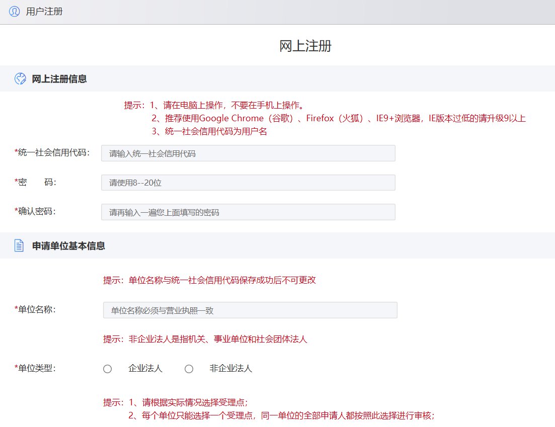This screenshot has width=555, height=427.
Task: Click the globe icon beside 网上注册信息
Action: 20,78
